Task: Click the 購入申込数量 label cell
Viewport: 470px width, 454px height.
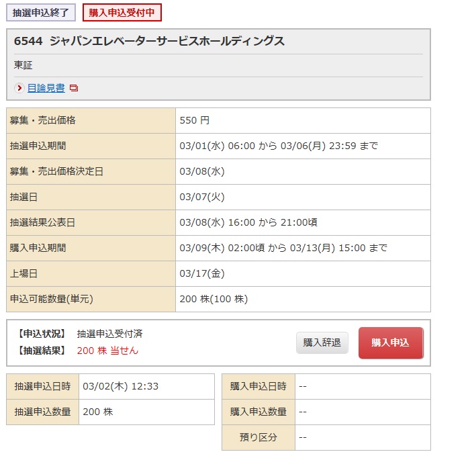Action: (258, 412)
